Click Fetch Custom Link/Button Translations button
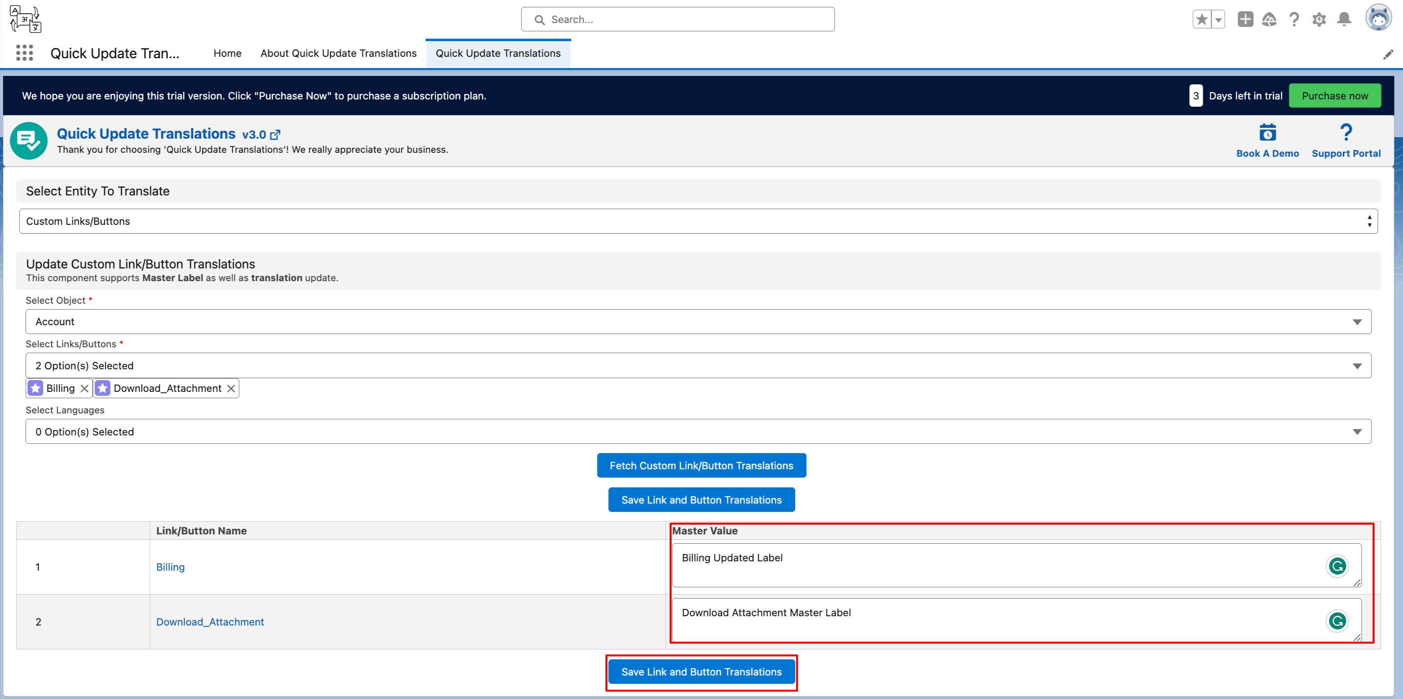1403x699 pixels. (x=701, y=465)
